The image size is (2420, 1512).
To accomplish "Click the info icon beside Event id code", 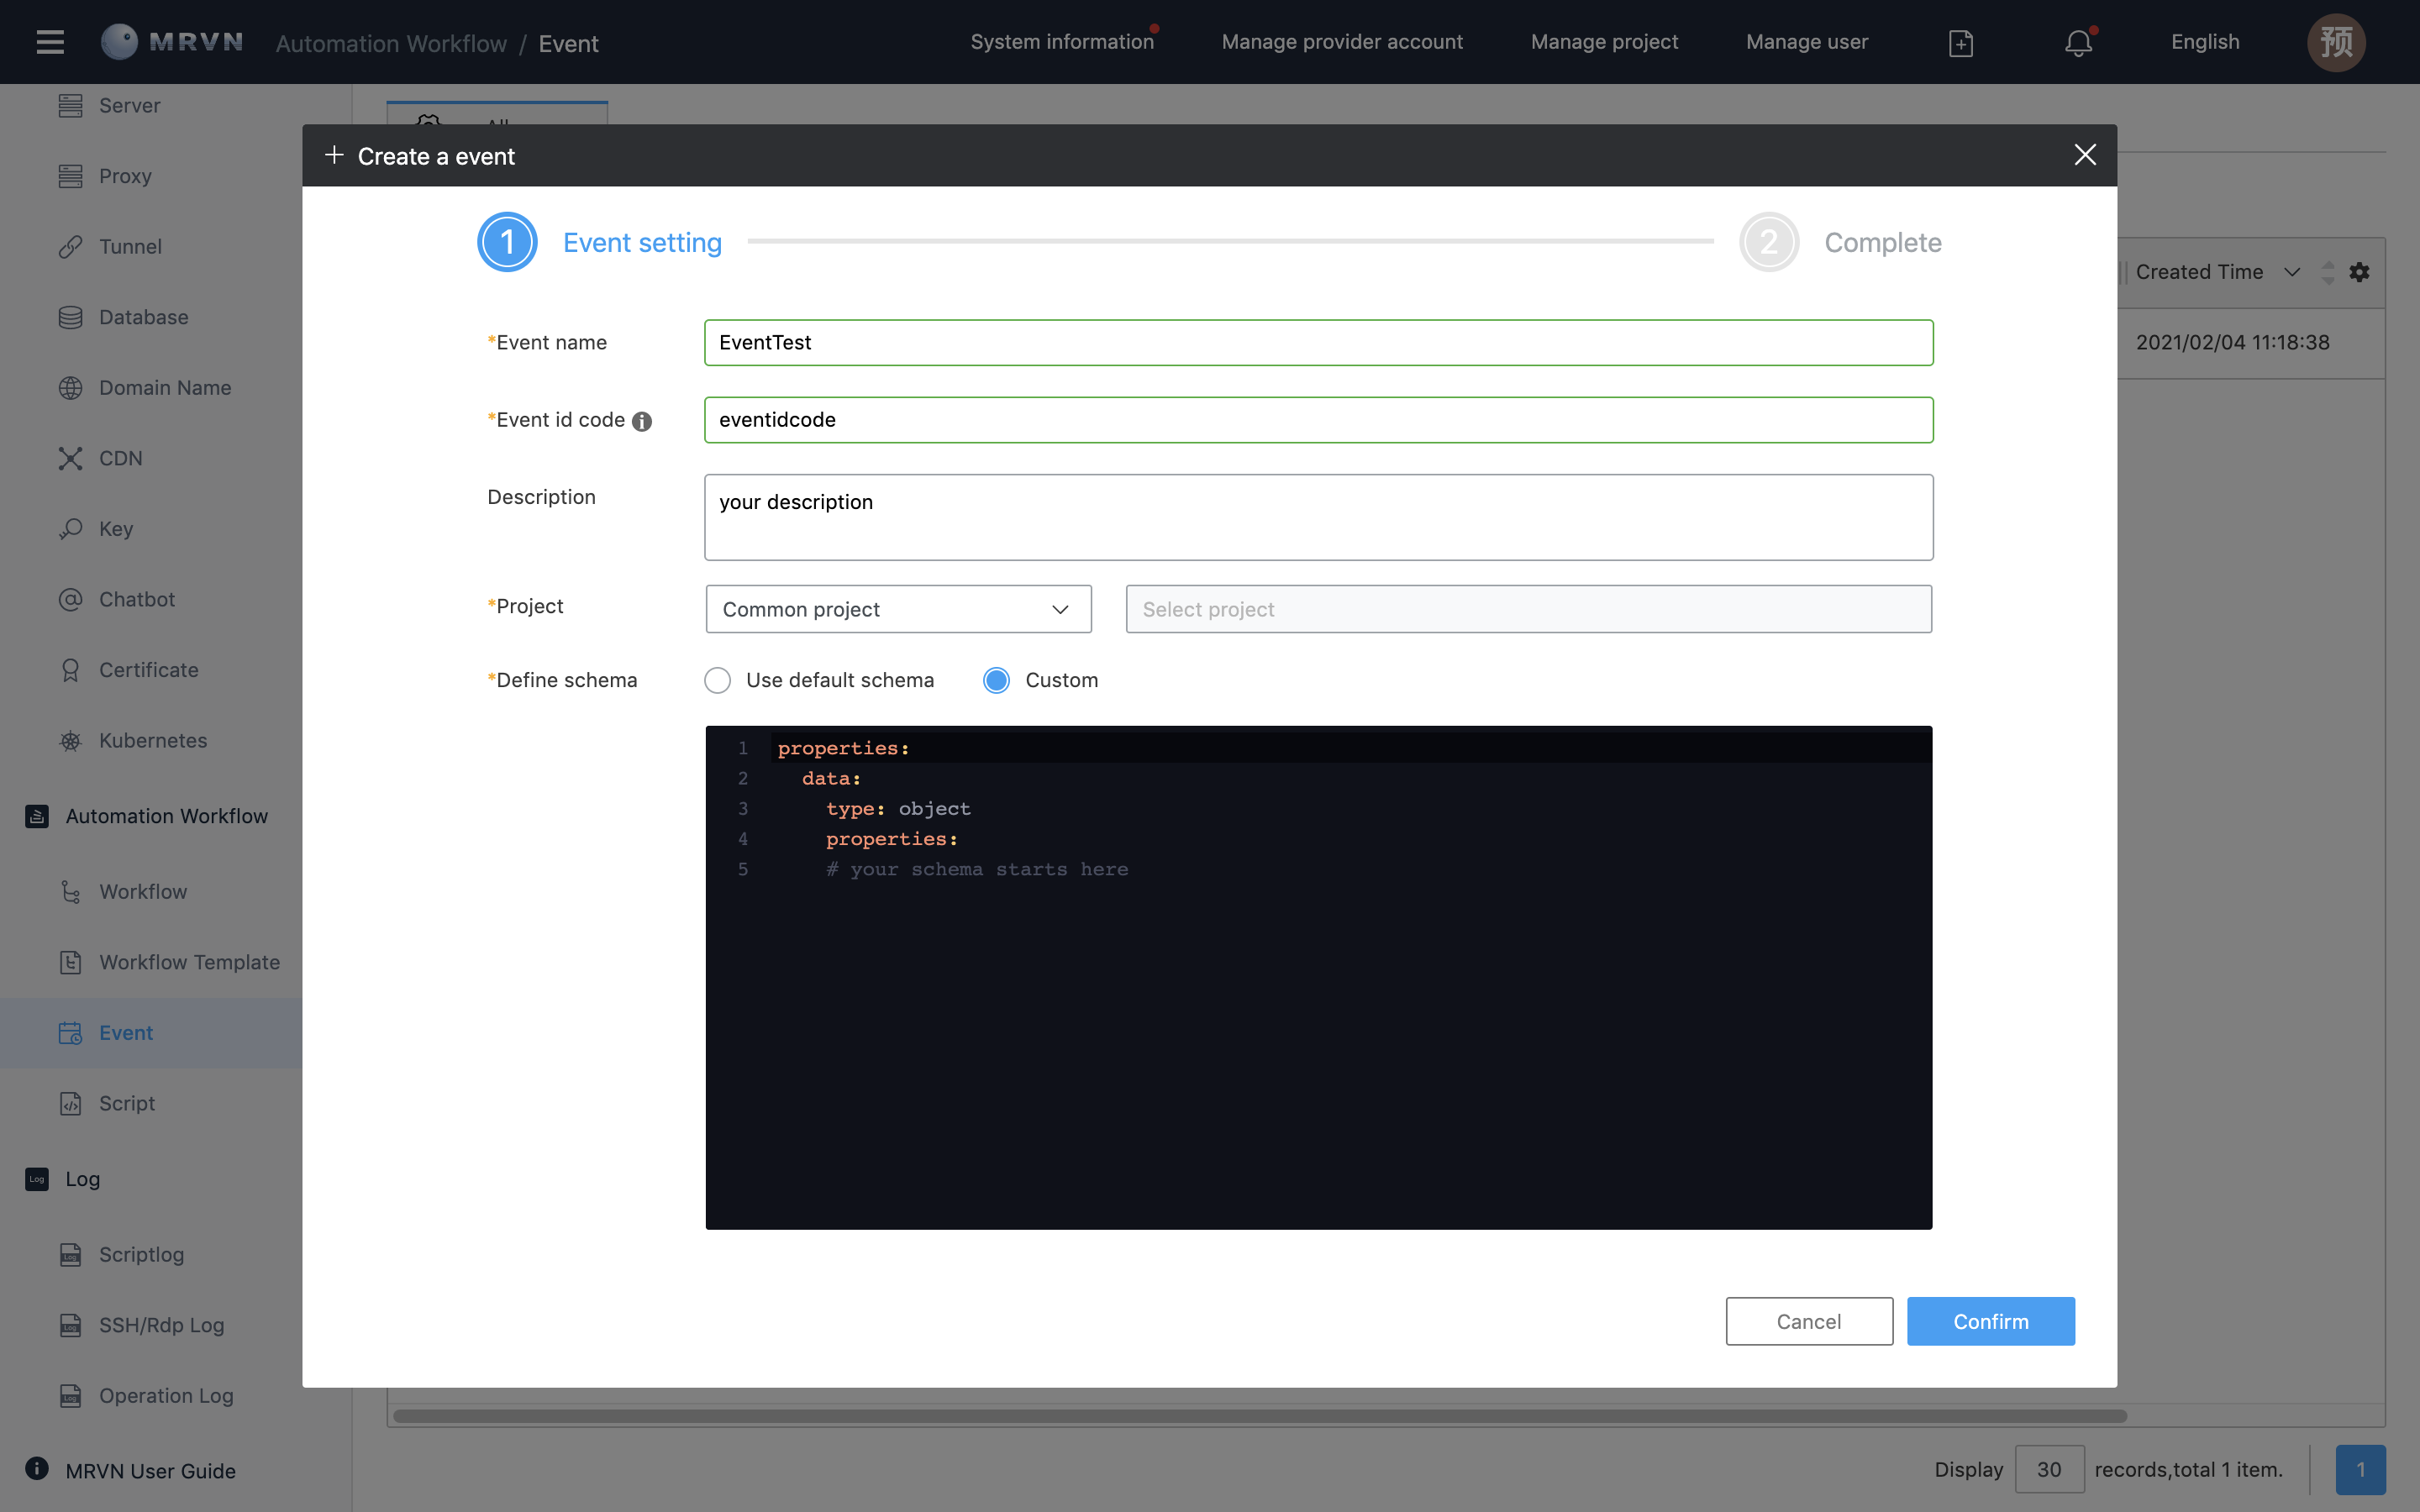I will pyautogui.click(x=642, y=421).
